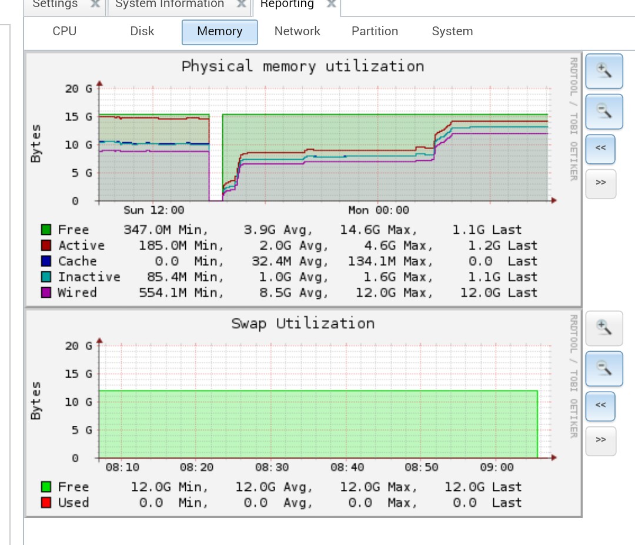Click the Cache '134.1M Max' value

(390, 261)
